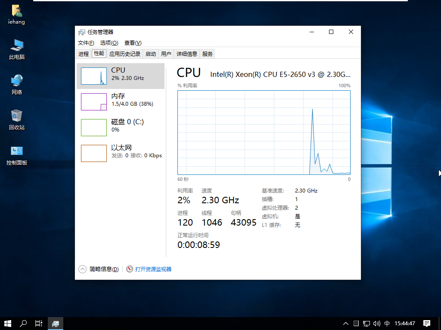The image size is (441, 330).
Task: Click the network icon in system tray
Action: point(366,324)
